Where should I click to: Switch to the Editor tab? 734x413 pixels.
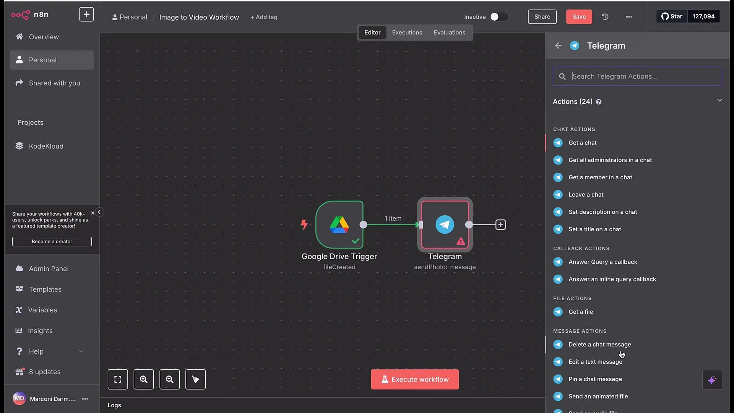click(372, 33)
